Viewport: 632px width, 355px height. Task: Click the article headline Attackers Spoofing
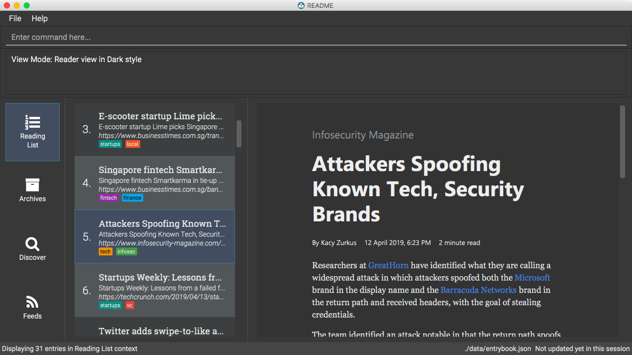(418, 189)
